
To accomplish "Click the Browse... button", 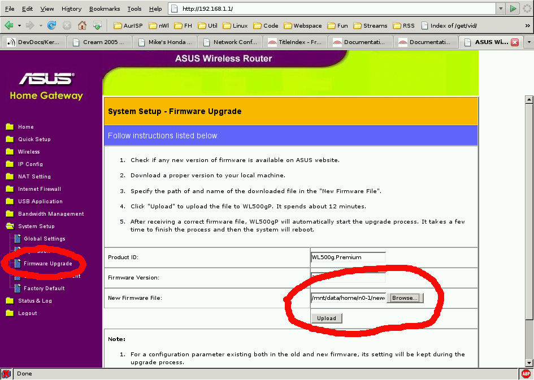I will pyautogui.click(x=405, y=298).
